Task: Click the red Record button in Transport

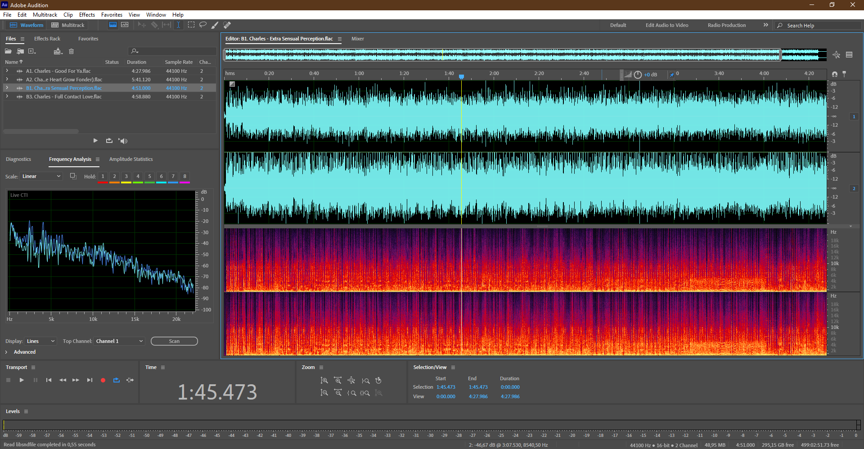Action: [103, 380]
